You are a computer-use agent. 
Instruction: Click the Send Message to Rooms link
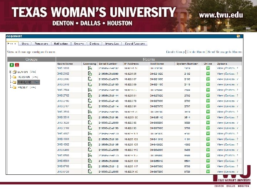225,52
